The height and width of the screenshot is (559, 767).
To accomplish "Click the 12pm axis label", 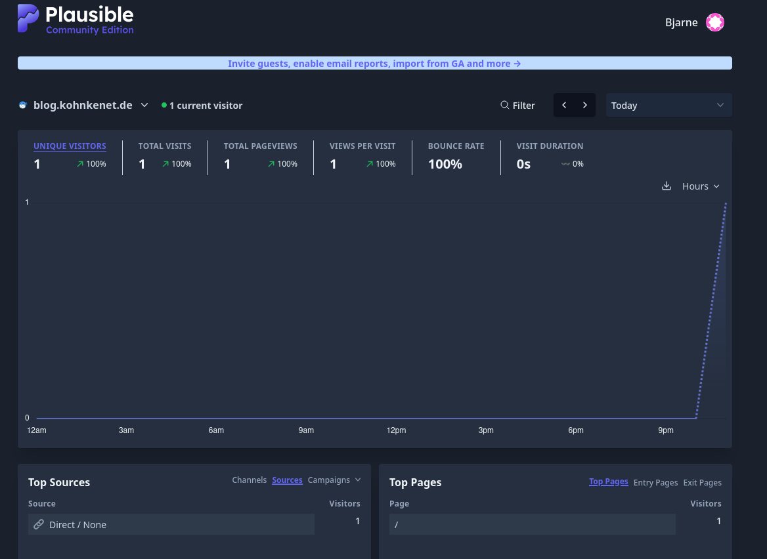I will pyautogui.click(x=396, y=430).
